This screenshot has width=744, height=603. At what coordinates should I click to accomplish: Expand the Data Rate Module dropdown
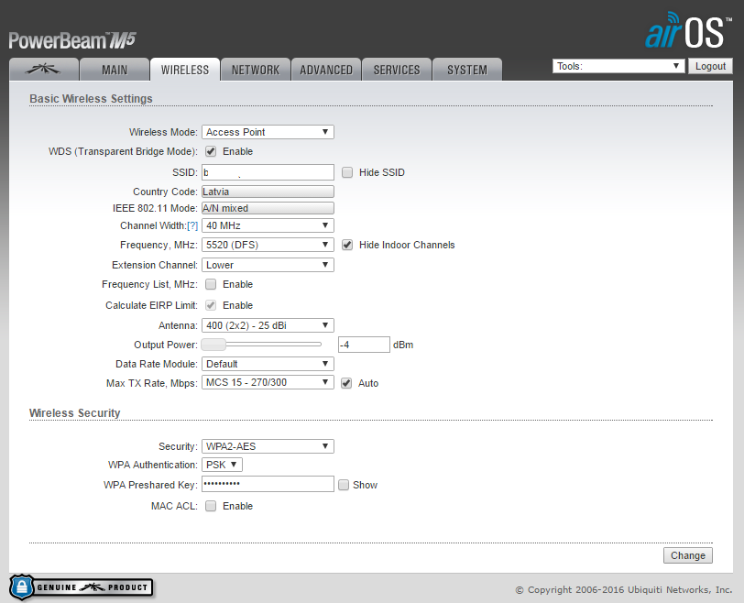pyautogui.click(x=268, y=364)
